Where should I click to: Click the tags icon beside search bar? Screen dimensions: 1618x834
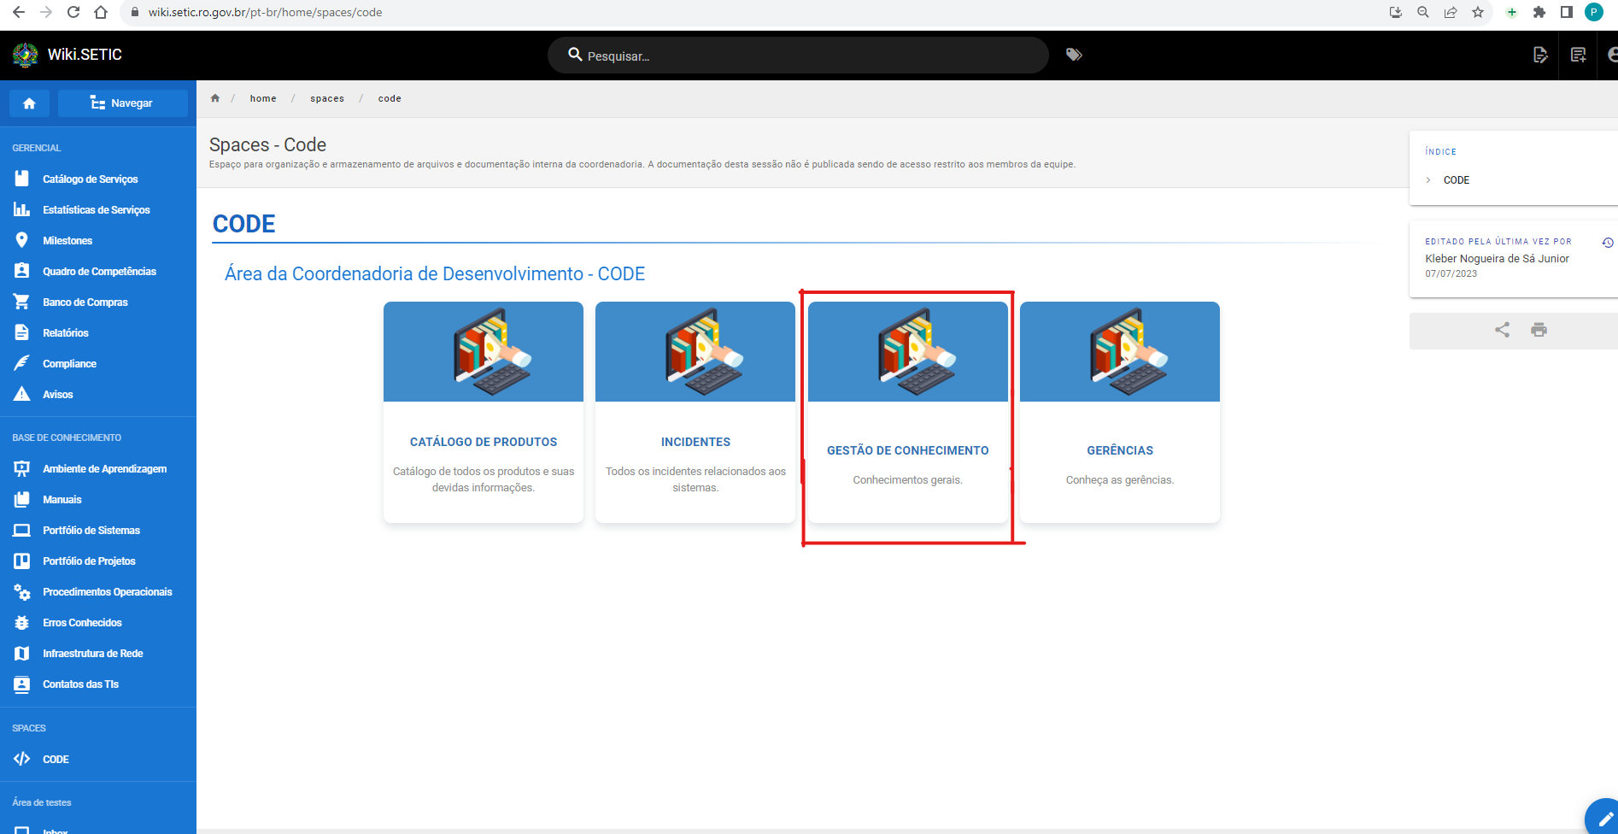pyautogui.click(x=1074, y=55)
